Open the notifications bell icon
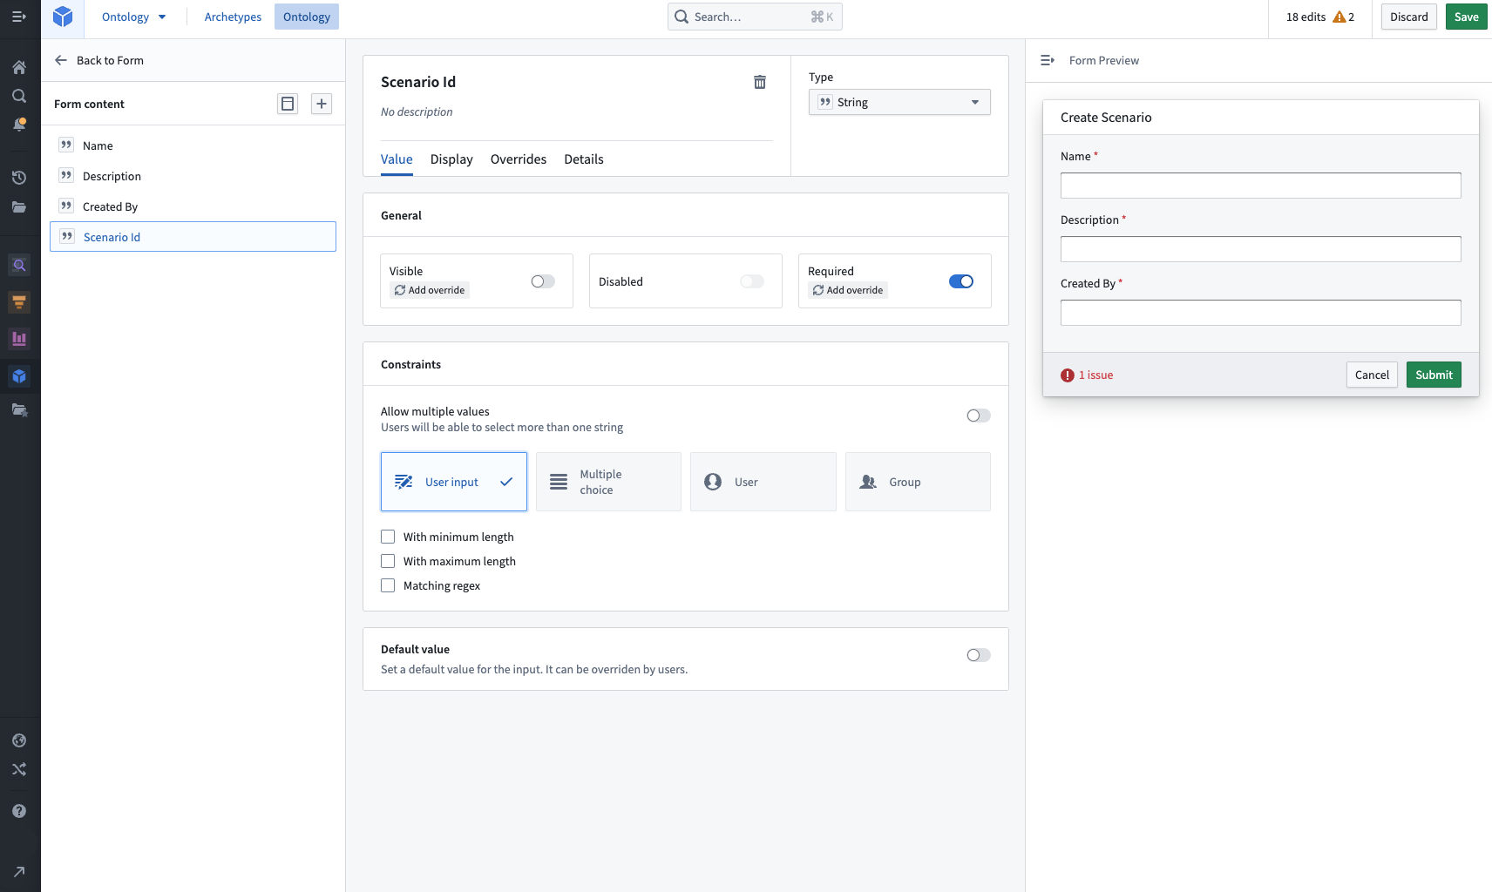 click(19, 125)
